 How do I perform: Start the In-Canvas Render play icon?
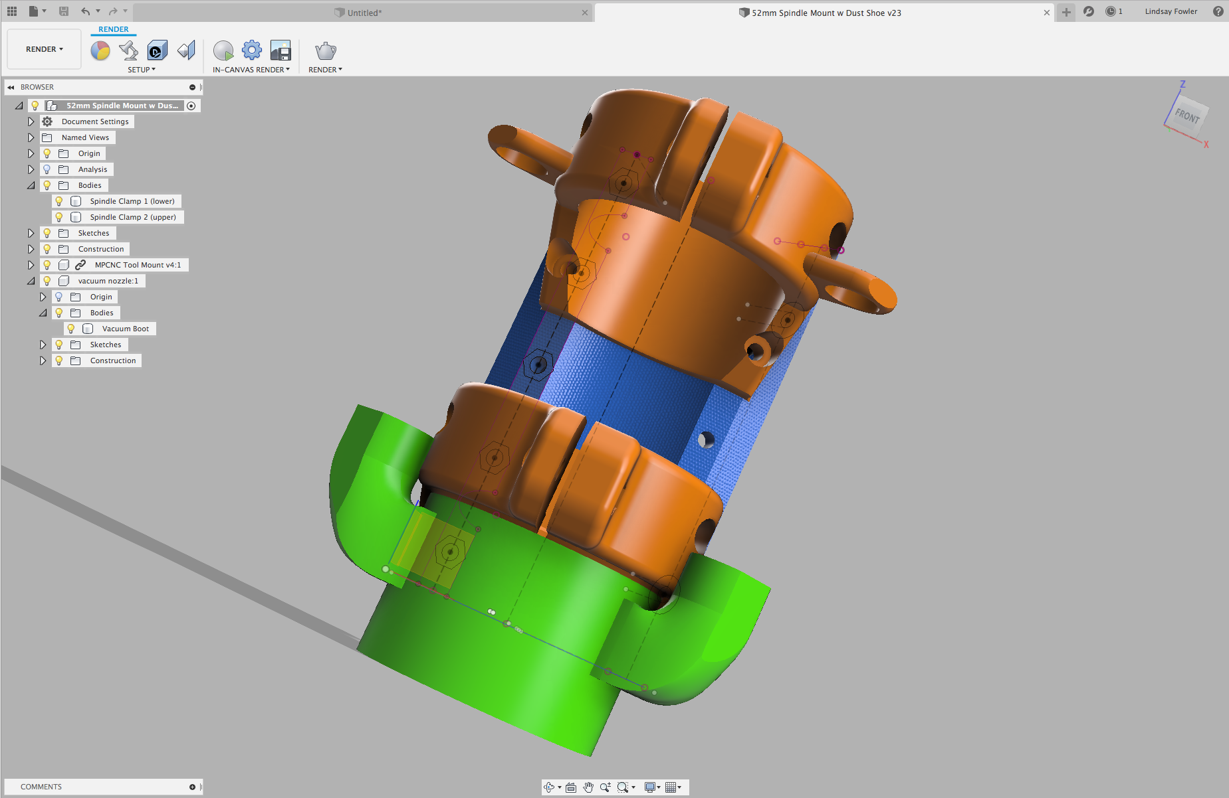point(223,50)
